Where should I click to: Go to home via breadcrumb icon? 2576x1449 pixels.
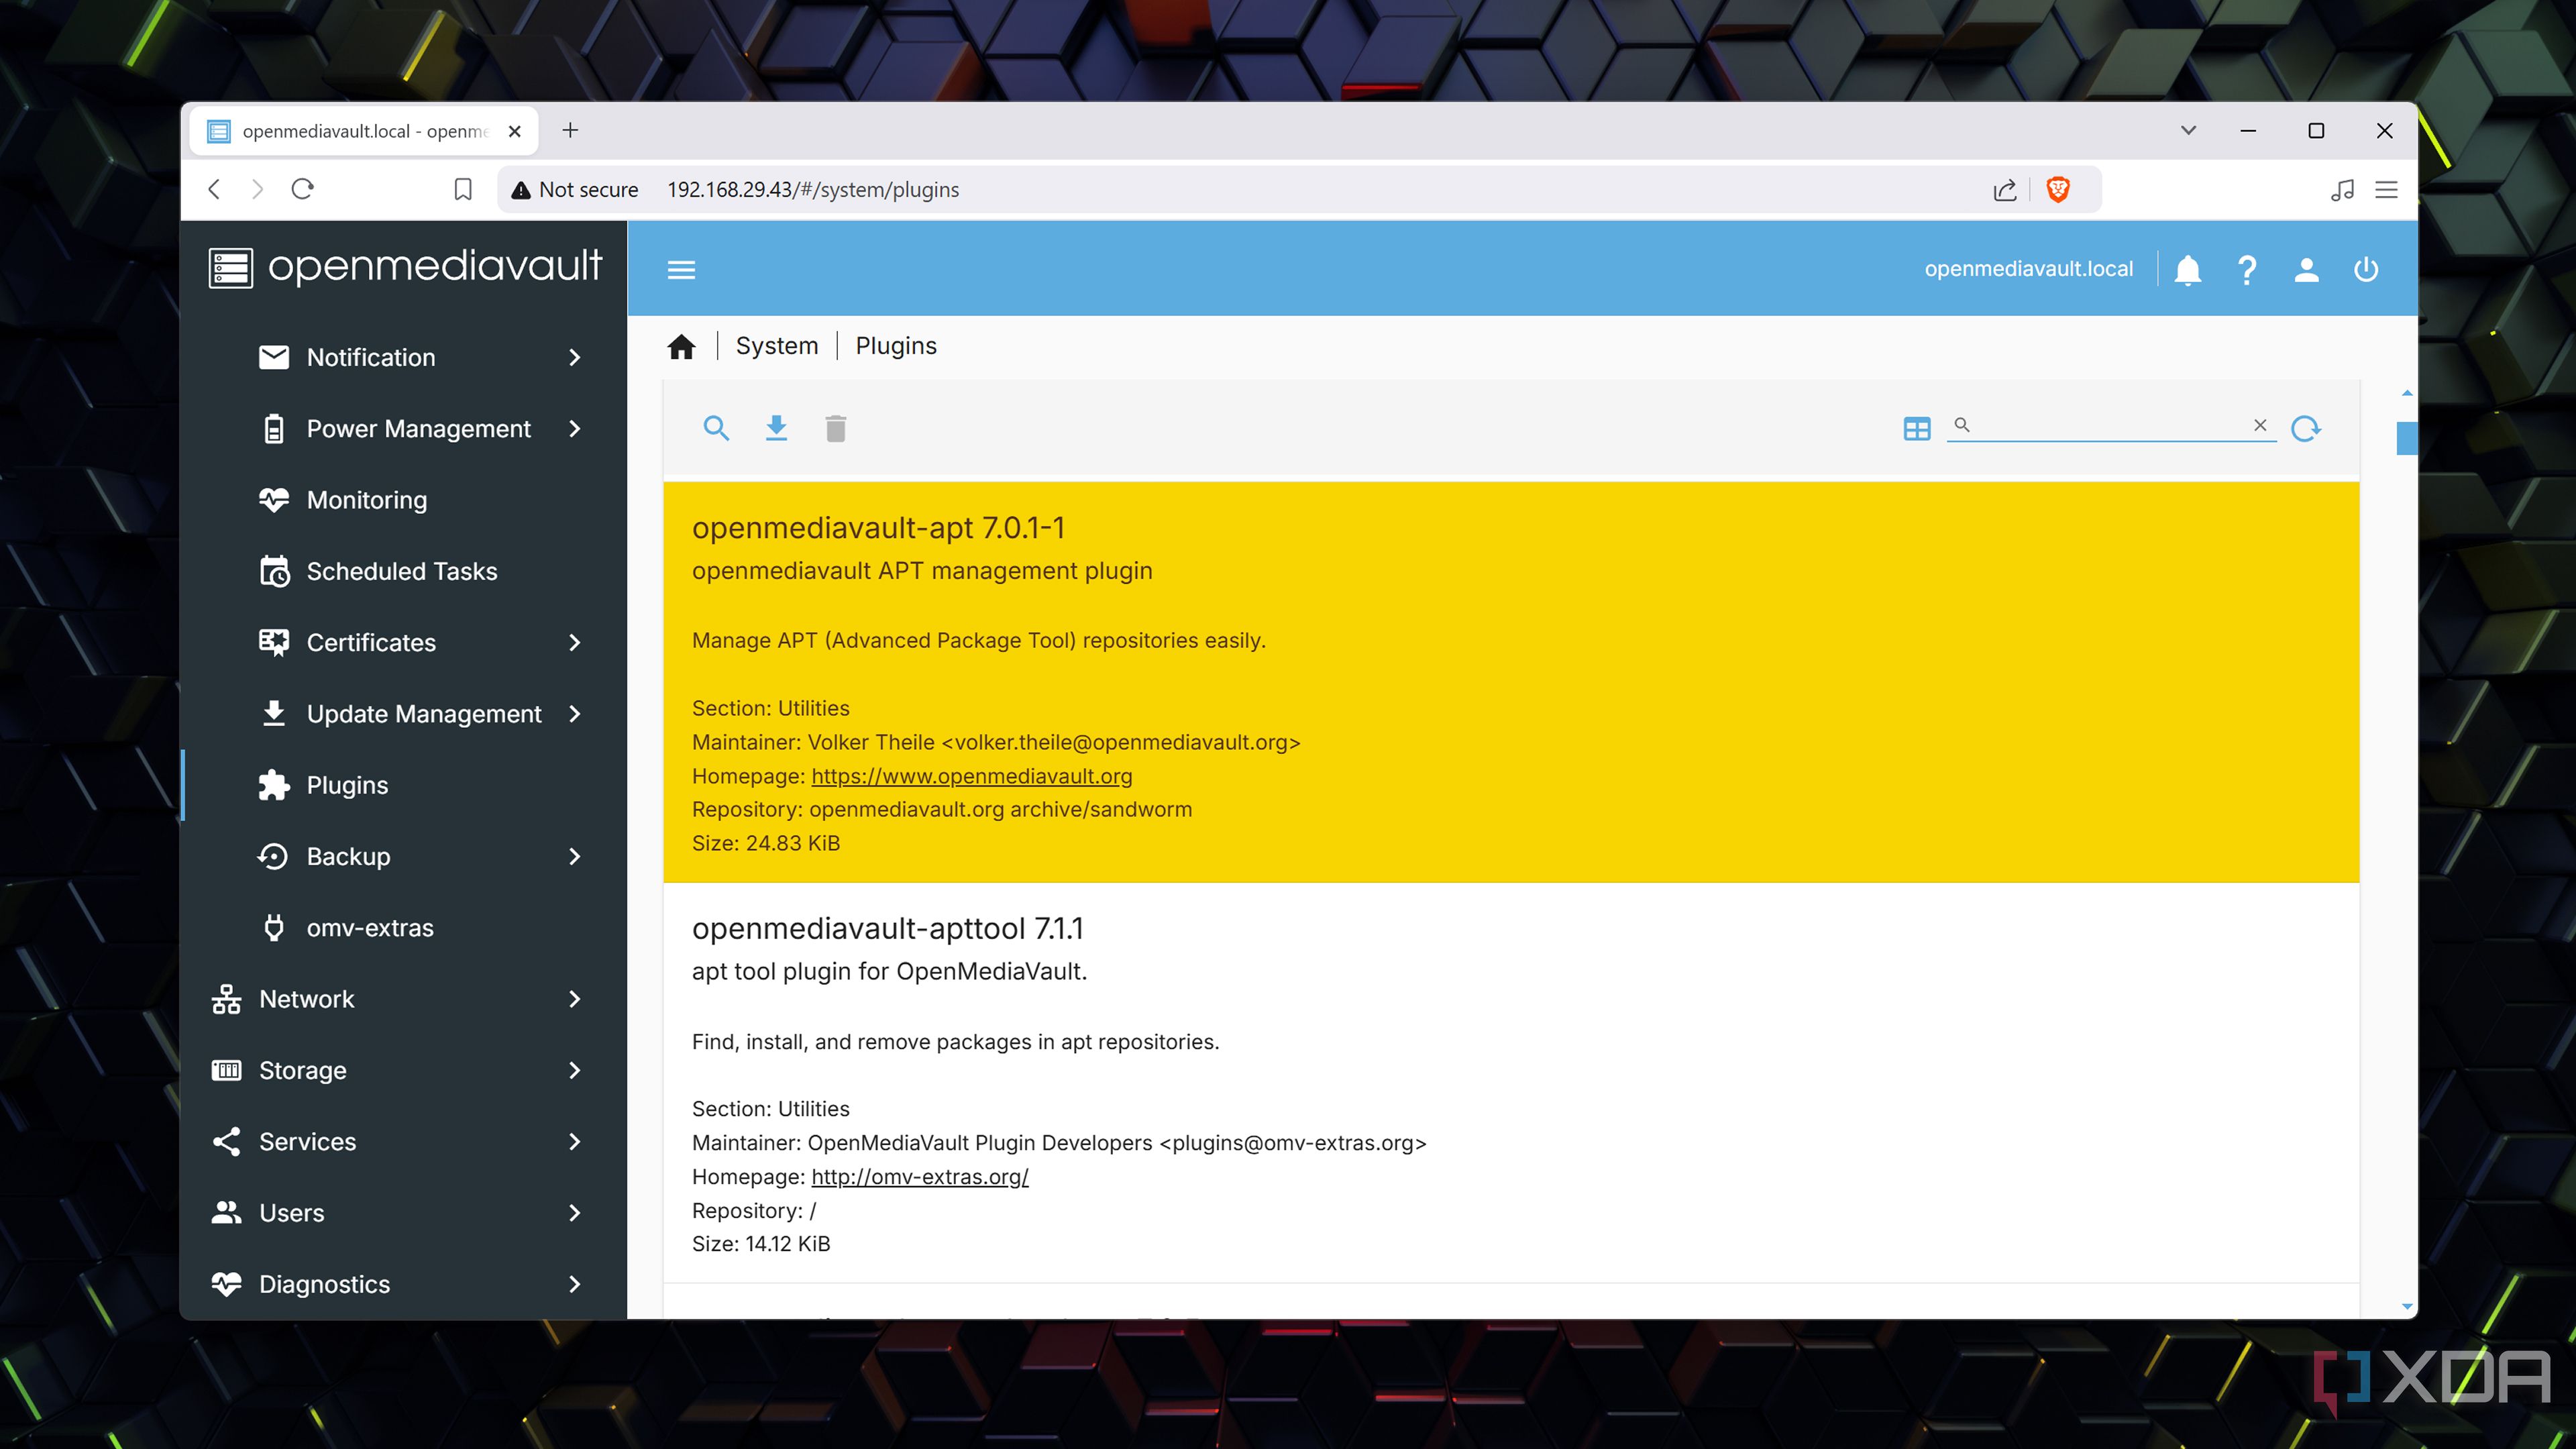[681, 346]
